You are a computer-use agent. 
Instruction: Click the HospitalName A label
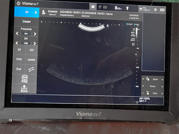point(67,15)
